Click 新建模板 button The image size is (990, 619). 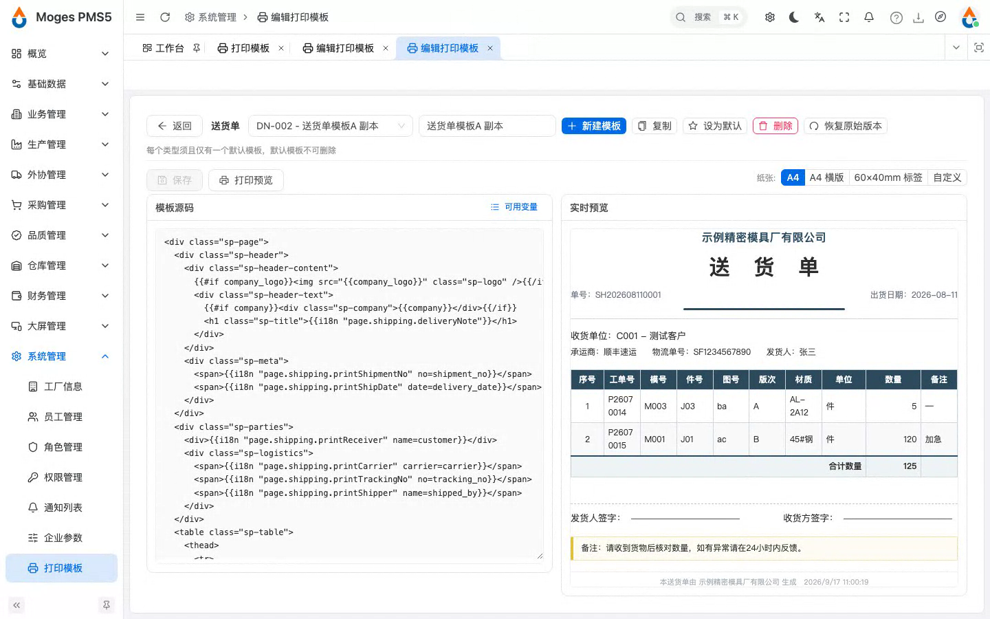(x=594, y=126)
